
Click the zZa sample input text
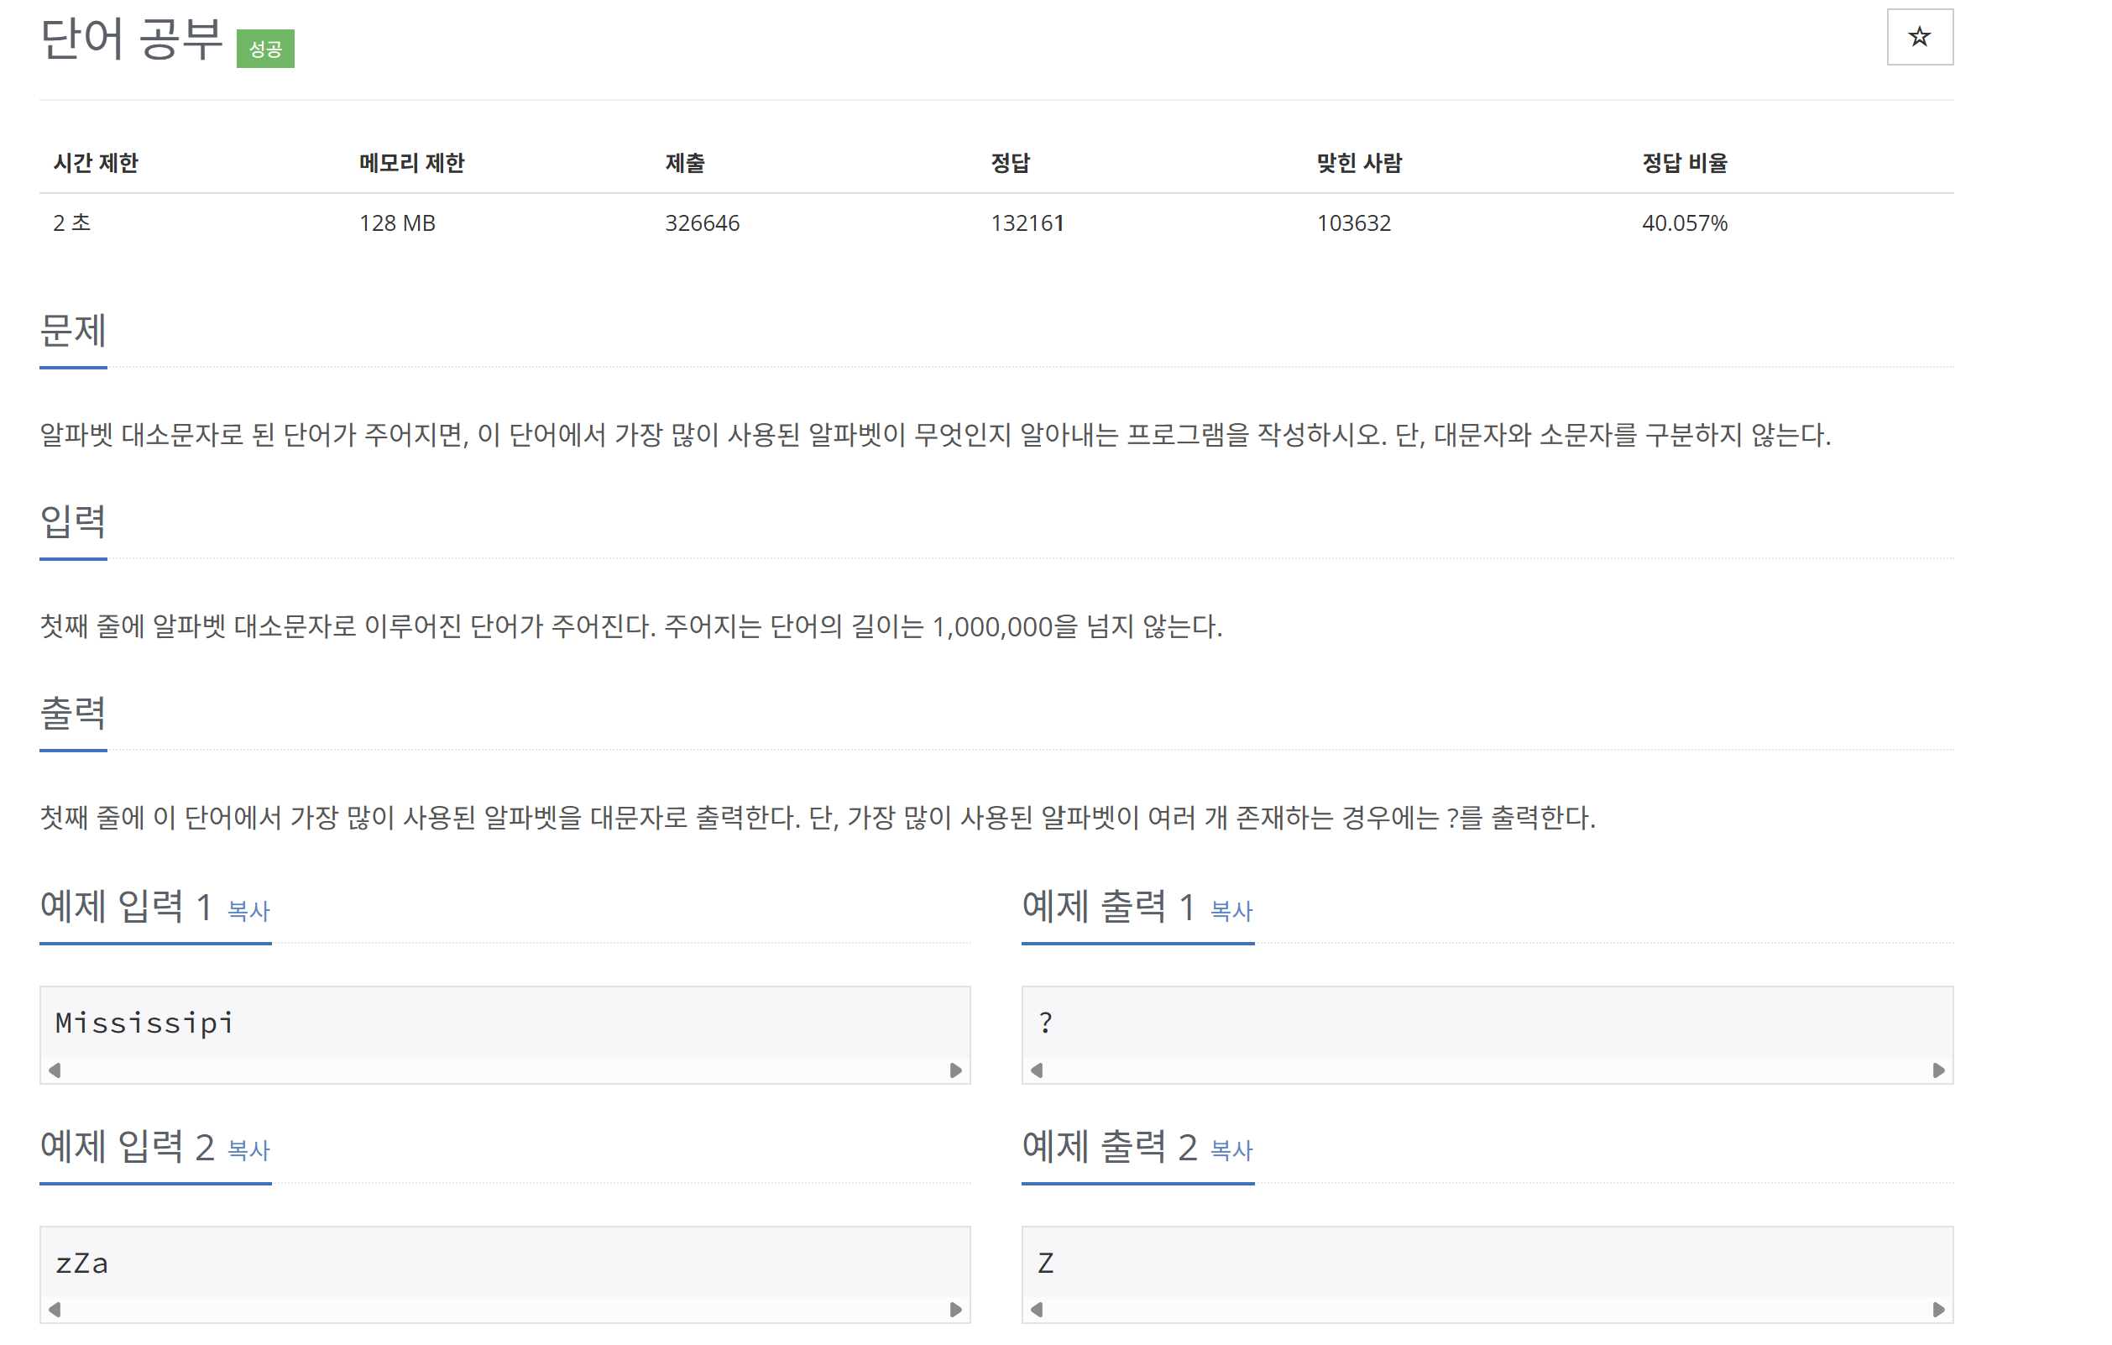click(x=81, y=1264)
